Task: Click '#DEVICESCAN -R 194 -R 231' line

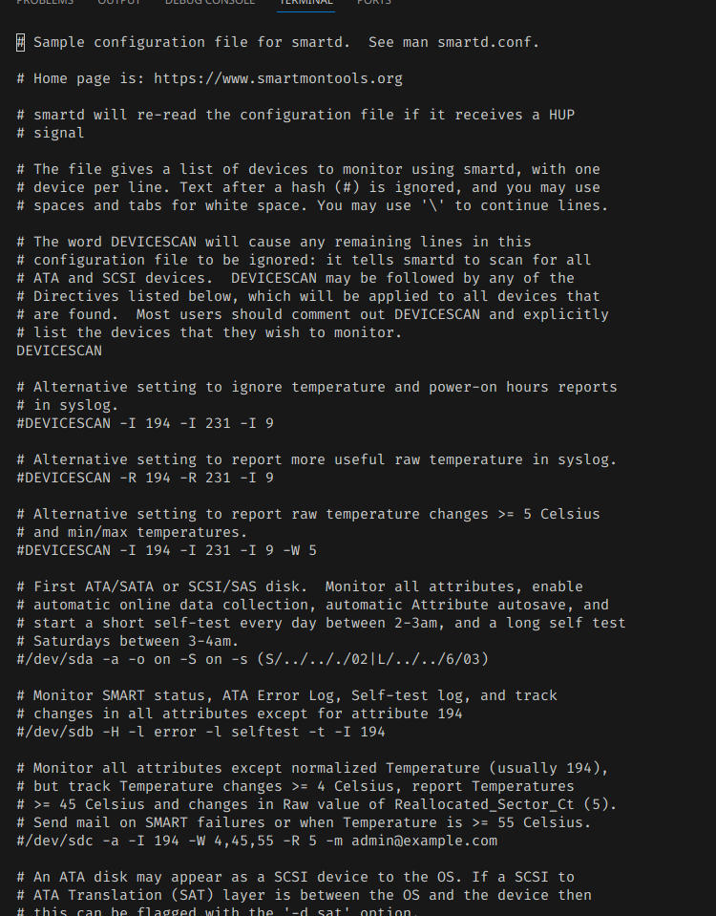Action: (145, 478)
